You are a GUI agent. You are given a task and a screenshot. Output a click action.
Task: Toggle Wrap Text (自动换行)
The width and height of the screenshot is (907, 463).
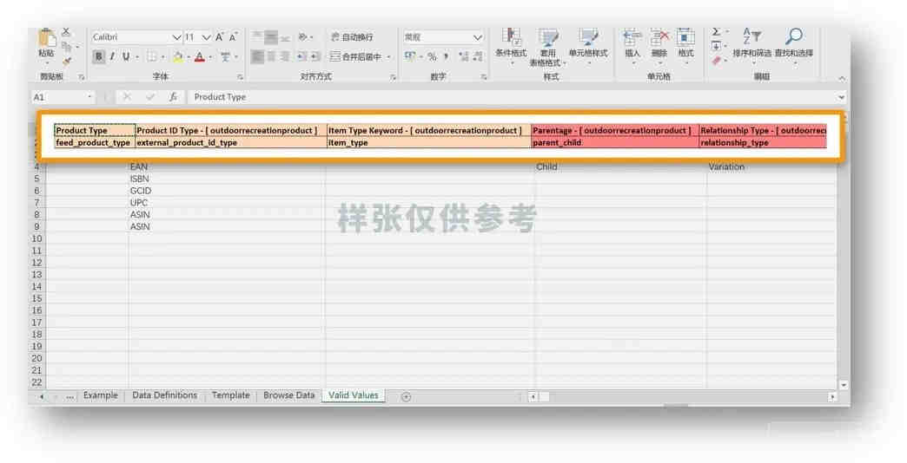pos(352,37)
